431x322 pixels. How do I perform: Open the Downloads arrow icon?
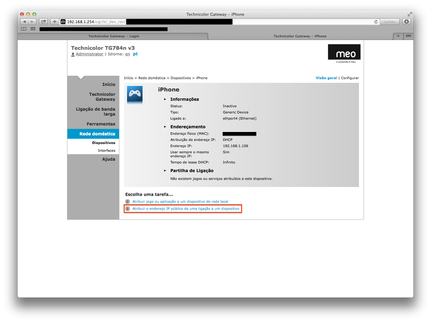point(406,22)
